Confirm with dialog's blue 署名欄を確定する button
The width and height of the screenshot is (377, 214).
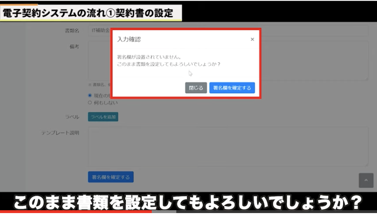232,88
